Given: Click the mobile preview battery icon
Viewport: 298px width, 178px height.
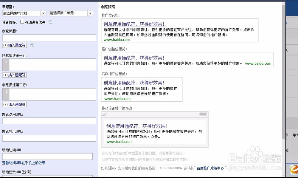Looking at the screenshot, I should 203,114.
